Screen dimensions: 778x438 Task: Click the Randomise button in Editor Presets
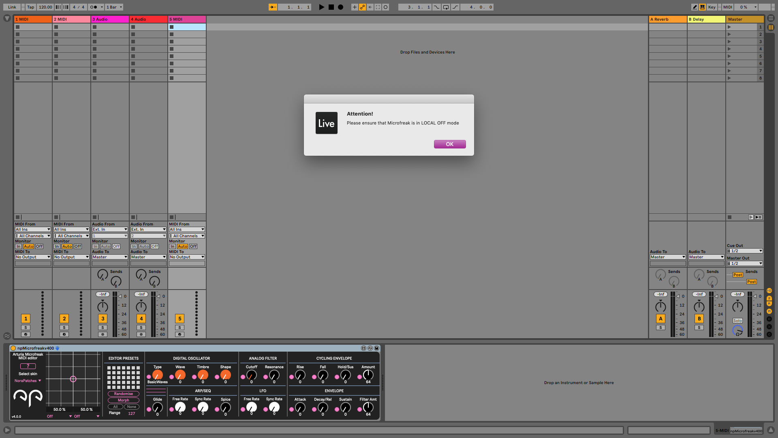point(123,394)
